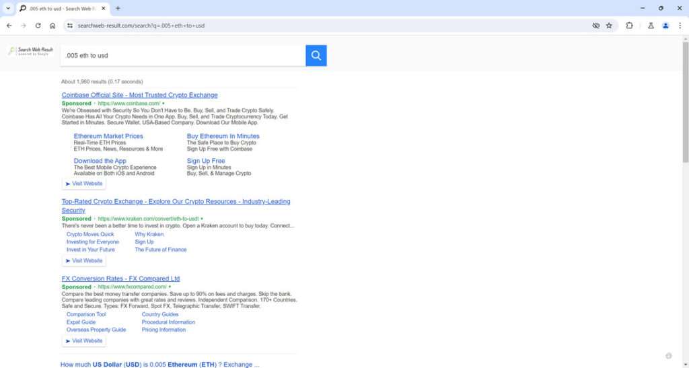
Task: Open Why Kraken link
Action: point(149,235)
